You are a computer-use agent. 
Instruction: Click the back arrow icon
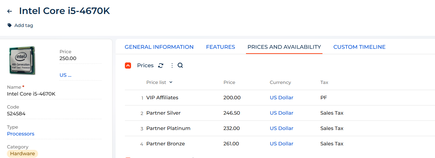click(10, 11)
